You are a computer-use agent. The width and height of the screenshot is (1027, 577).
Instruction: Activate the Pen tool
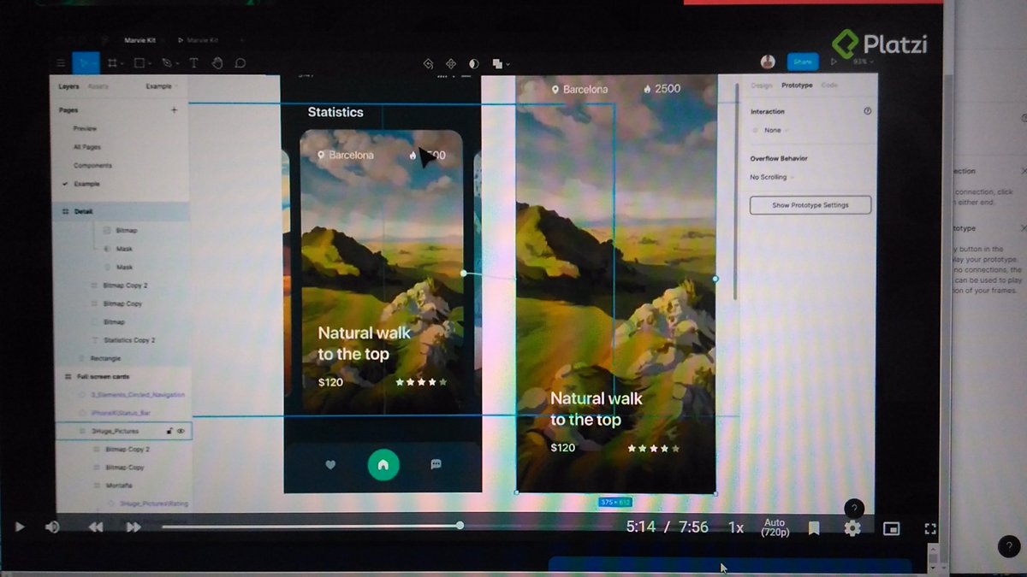(168, 63)
